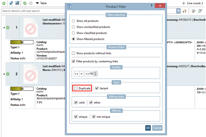
Task: Click green status check icon of row 2
Action: click(8, 74)
